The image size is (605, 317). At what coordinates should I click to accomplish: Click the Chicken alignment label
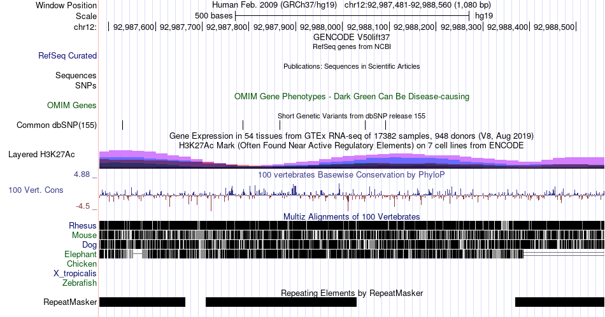pos(82,264)
